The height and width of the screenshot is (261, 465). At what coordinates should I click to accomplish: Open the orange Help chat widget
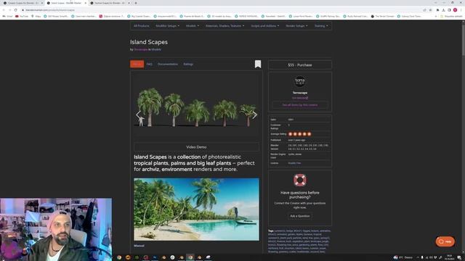click(445, 241)
